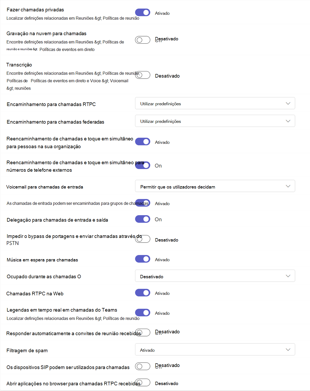This screenshot has height=391, width=310.
Task: Turn off Música em espera para chamadas
Action: pyautogui.click(x=143, y=259)
